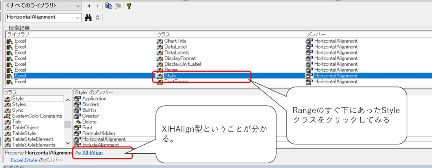Click the Excel.Style member link
Viewport: 432px width, 168px height.
(24, 160)
